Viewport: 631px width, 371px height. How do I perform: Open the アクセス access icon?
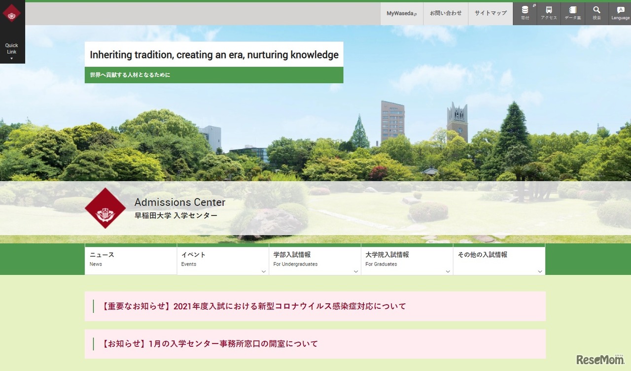pyautogui.click(x=549, y=13)
